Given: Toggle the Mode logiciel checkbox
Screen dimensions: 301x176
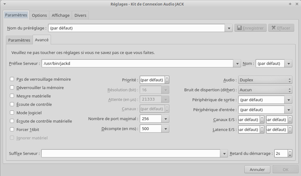Looking at the screenshot, I should tap(12, 113).
